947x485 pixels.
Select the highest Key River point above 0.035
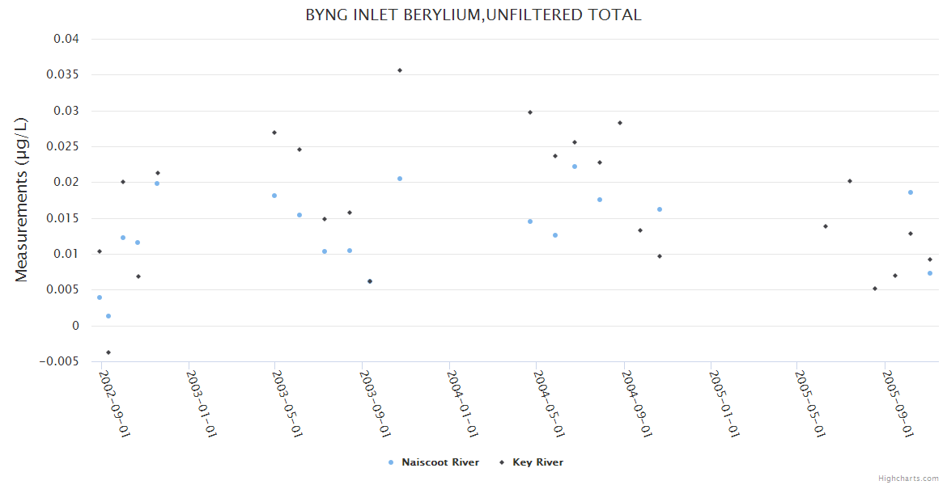pyautogui.click(x=399, y=70)
